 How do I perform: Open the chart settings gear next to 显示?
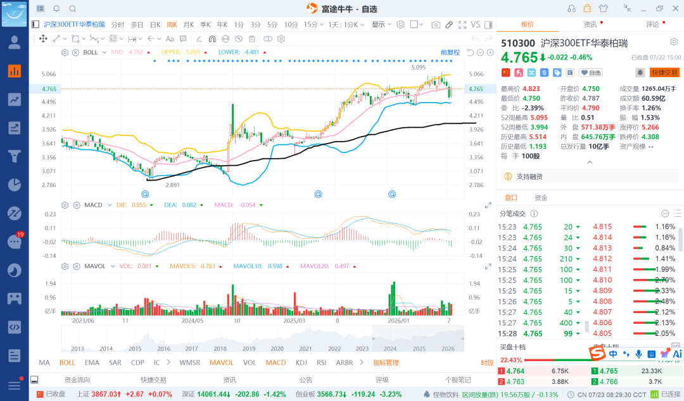click(400, 25)
